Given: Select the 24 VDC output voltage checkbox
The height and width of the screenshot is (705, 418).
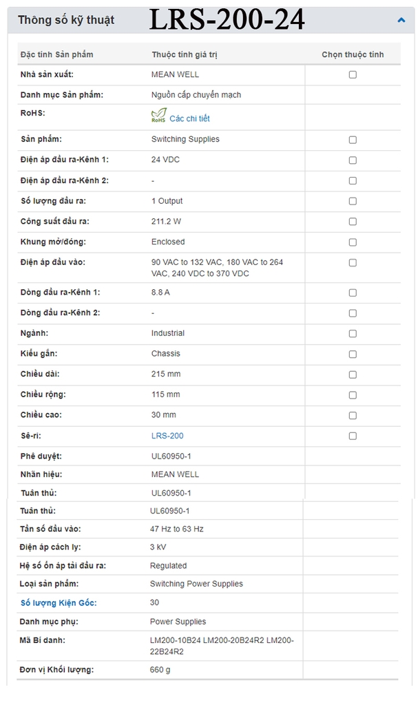Looking at the screenshot, I should (x=353, y=160).
